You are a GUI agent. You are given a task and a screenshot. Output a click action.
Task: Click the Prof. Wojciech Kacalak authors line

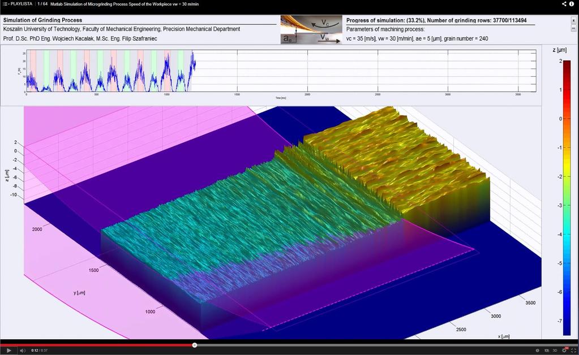pyautogui.click(x=80, y=38)
